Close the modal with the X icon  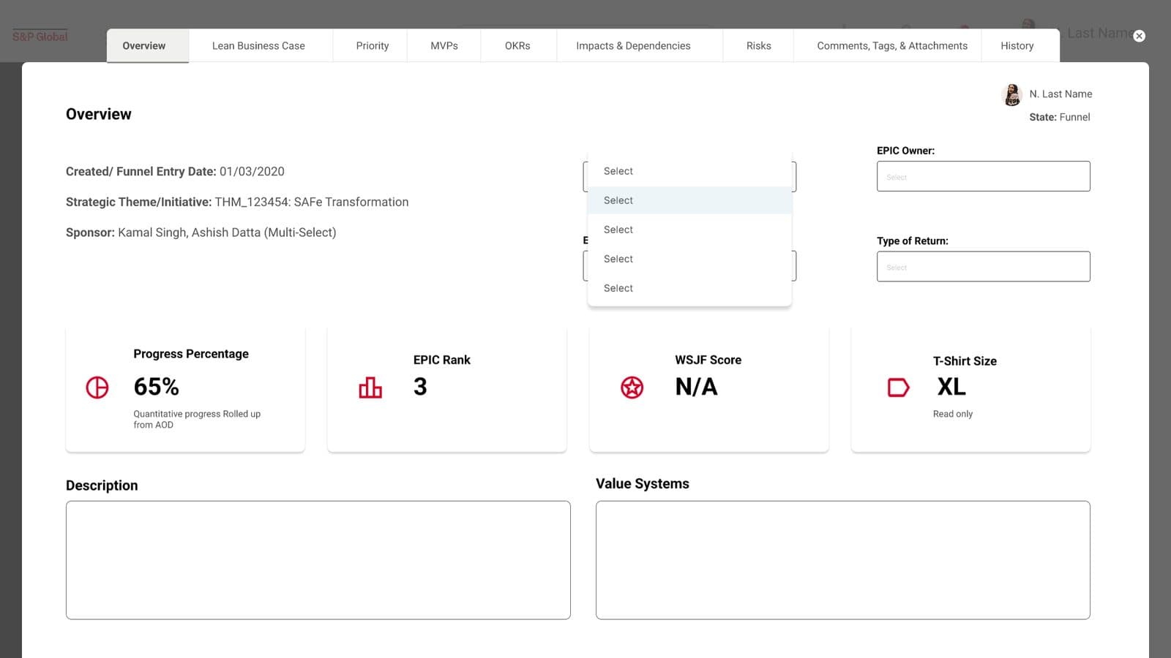tap(1140, 36)
